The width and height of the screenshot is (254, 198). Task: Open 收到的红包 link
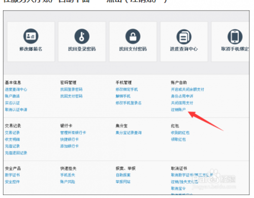[x=180, y=133]
